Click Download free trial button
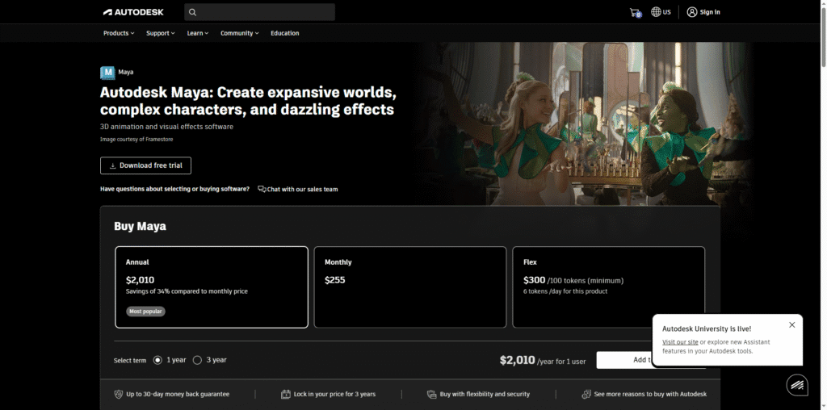 [x=145, y=165]
